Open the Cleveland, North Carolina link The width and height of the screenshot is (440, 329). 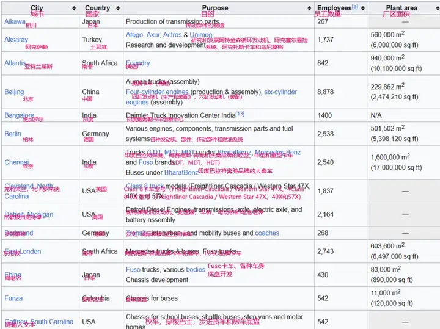(x=29, y=191)
